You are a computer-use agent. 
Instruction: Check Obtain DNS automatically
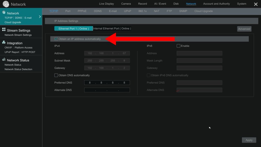coord(56,75)
